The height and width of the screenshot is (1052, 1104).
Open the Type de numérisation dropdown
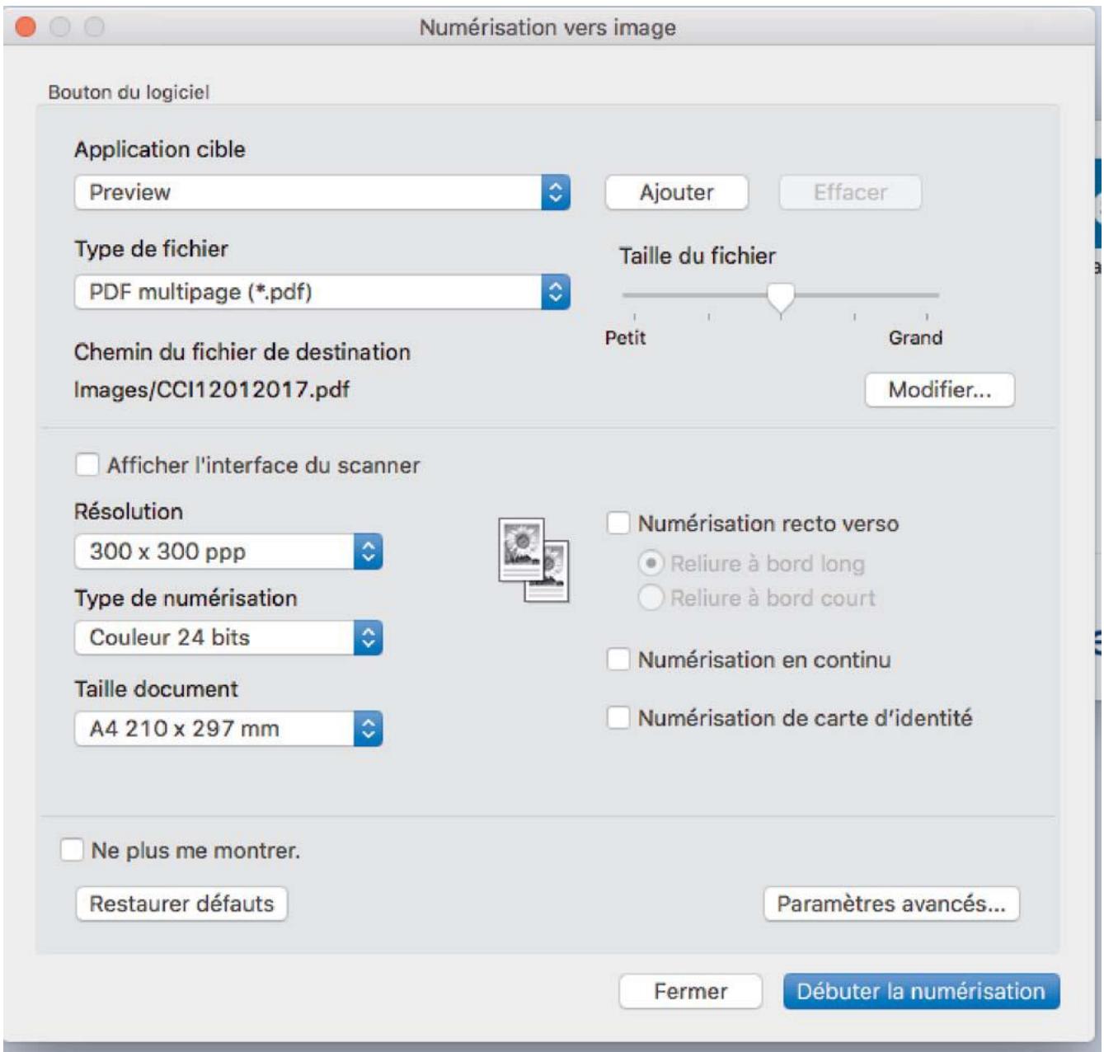click(x=228, y=637)
